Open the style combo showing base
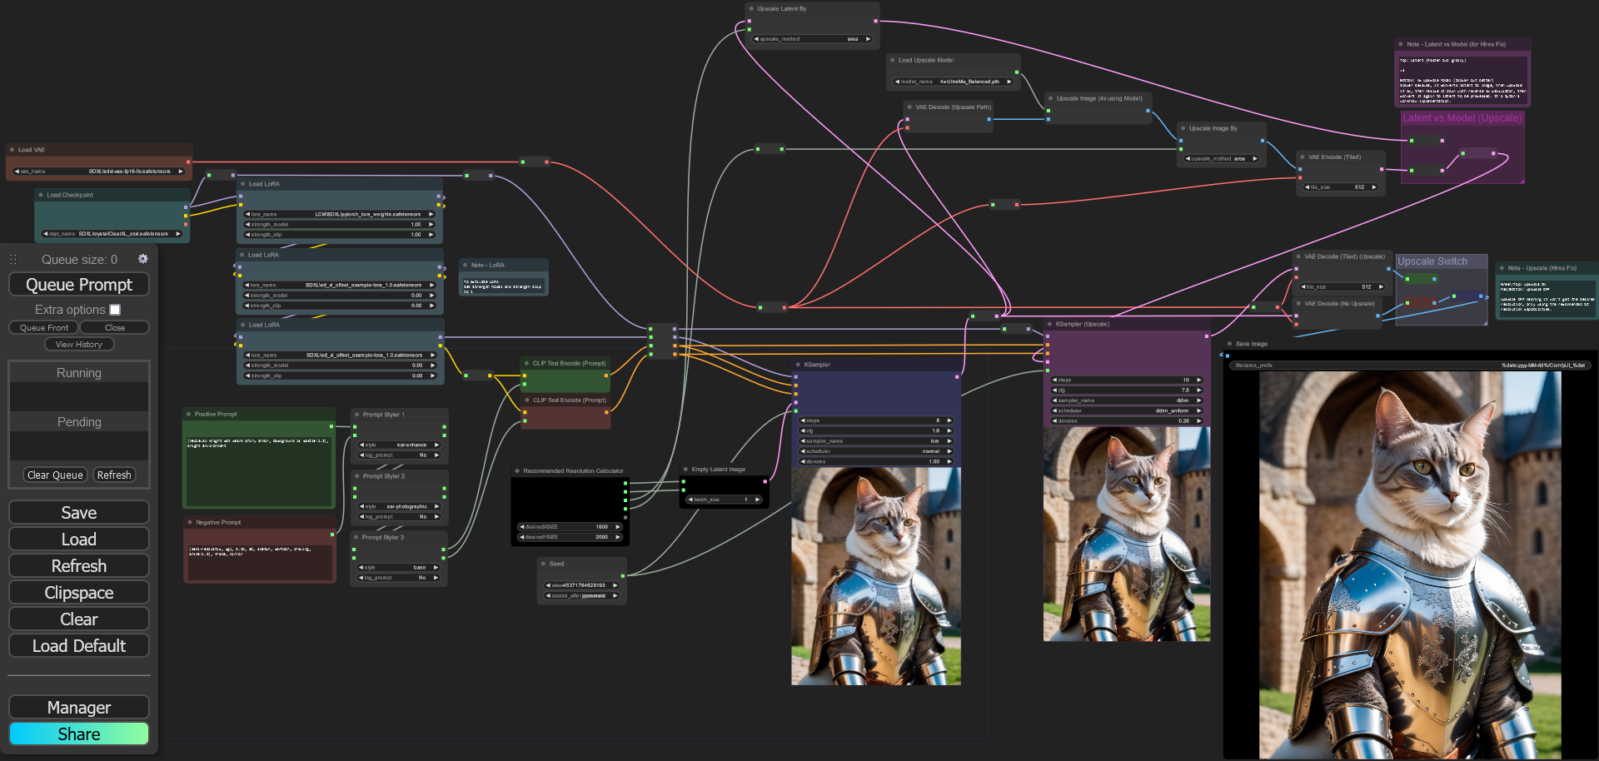Viewport: 1599px width, 761px height. pos(400,567)
